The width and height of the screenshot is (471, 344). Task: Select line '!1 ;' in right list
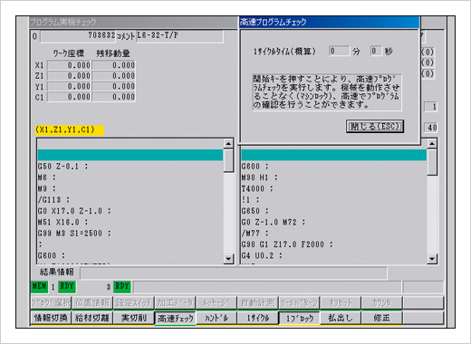tap(334, 200)
